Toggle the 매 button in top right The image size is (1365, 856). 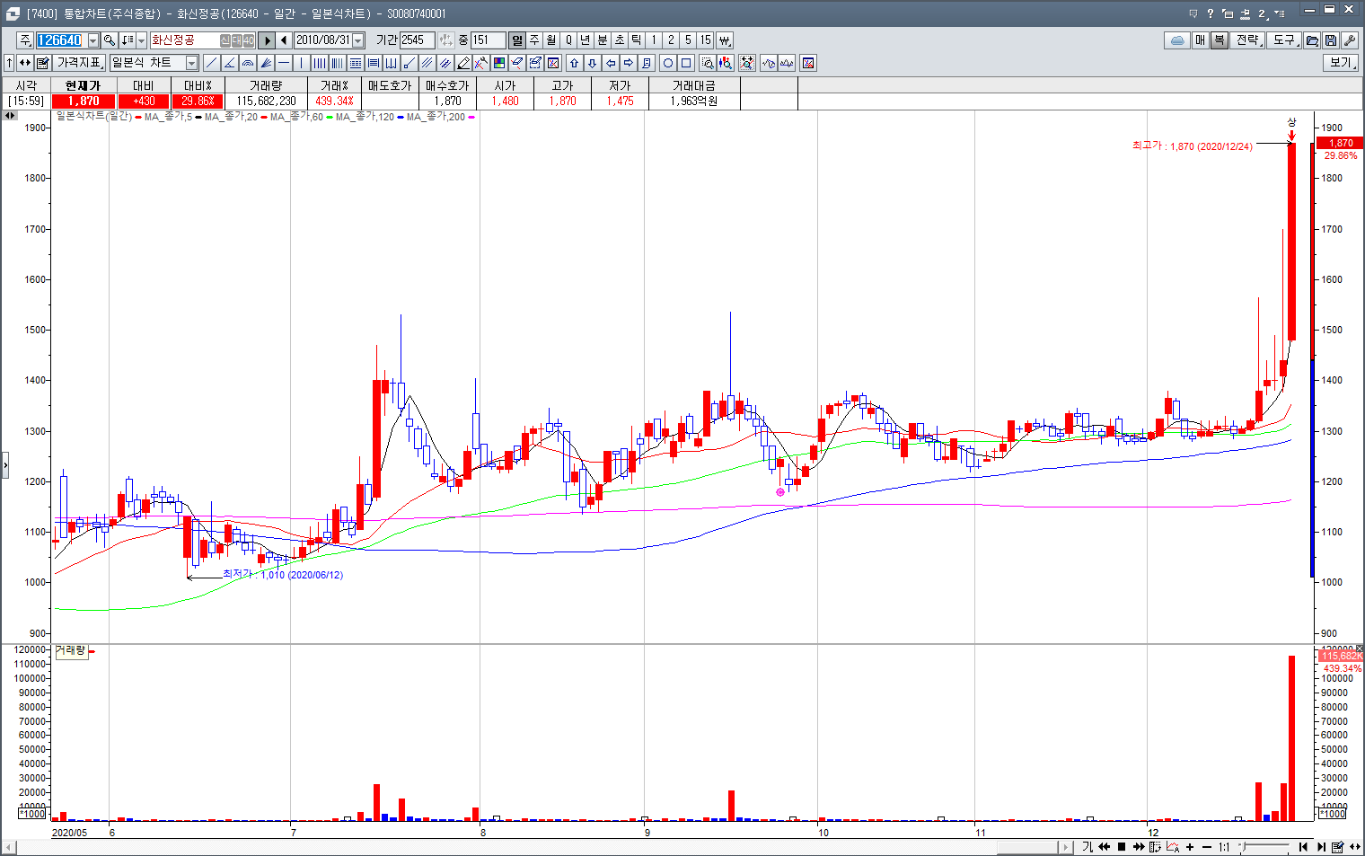pyautogui.click(x=1201, y=40)
